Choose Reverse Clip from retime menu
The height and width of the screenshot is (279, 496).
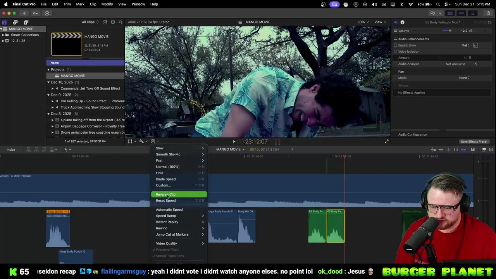click(x=179, y=195)
